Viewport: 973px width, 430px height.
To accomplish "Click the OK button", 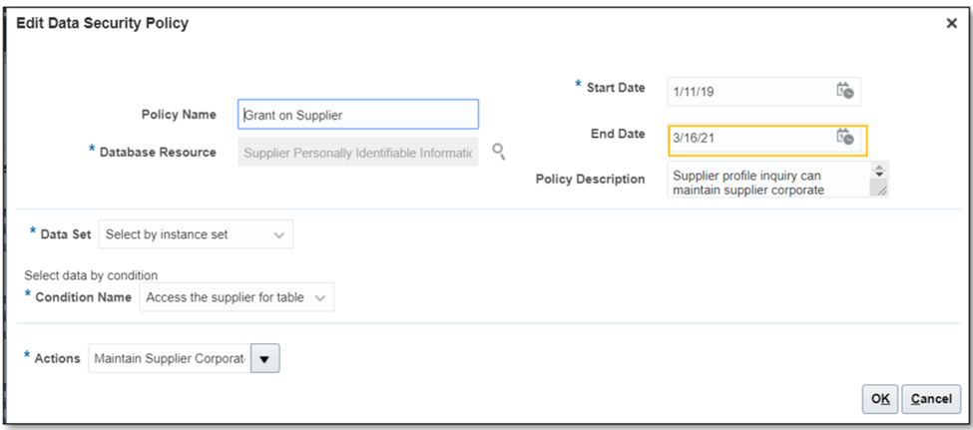I will (x=880, y=399).
